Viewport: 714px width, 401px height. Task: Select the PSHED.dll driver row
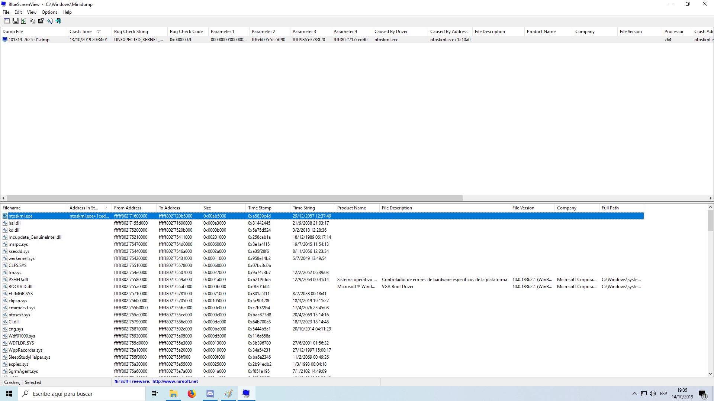tap(322, 280)
